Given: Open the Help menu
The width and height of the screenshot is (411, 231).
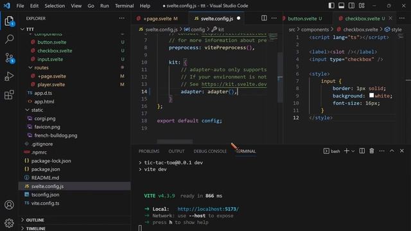Looking at the screenshot, I should coord(145,6).
